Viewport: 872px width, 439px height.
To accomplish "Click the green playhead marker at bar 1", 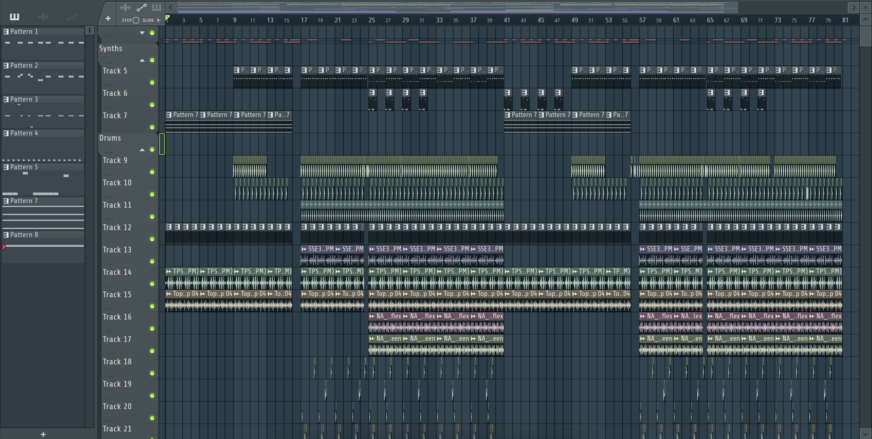I will (x=167, y=18).
